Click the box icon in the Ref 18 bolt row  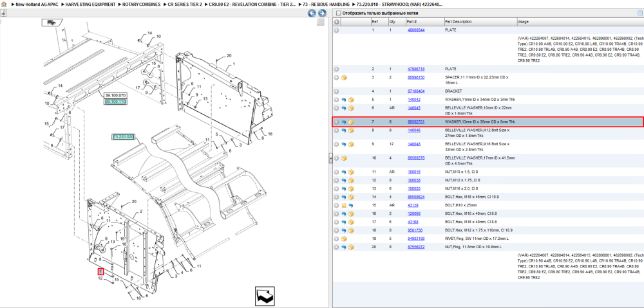click(351, 230)
